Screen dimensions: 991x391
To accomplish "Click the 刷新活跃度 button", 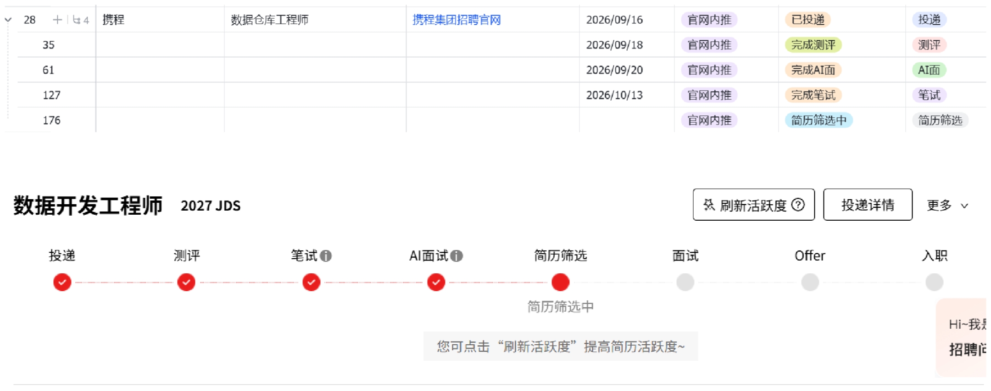I will click(754, 205).
